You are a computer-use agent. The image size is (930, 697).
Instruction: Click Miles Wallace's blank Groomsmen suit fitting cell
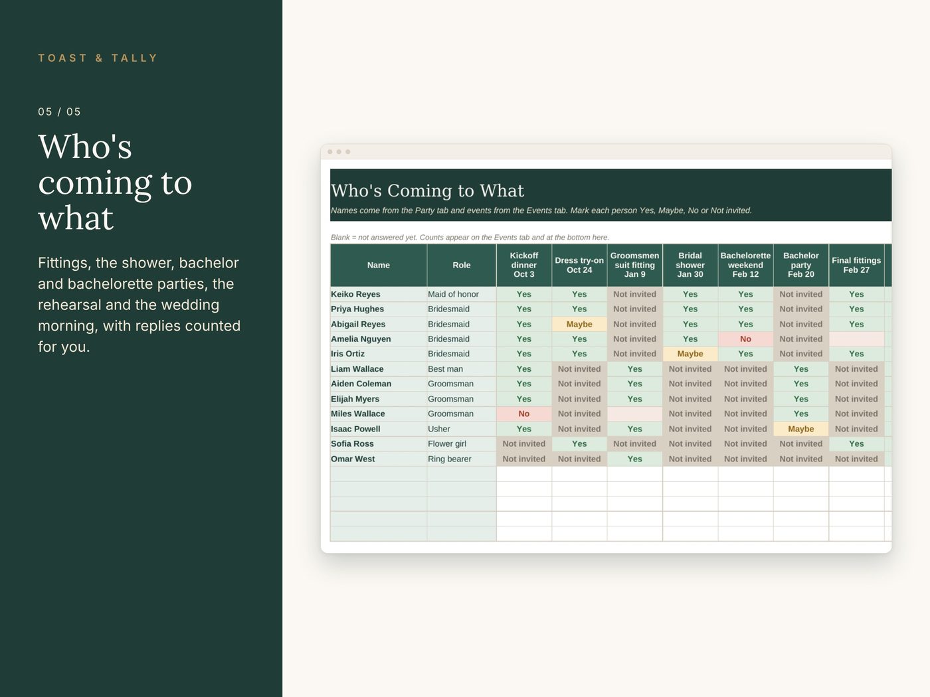pos(635,414)
